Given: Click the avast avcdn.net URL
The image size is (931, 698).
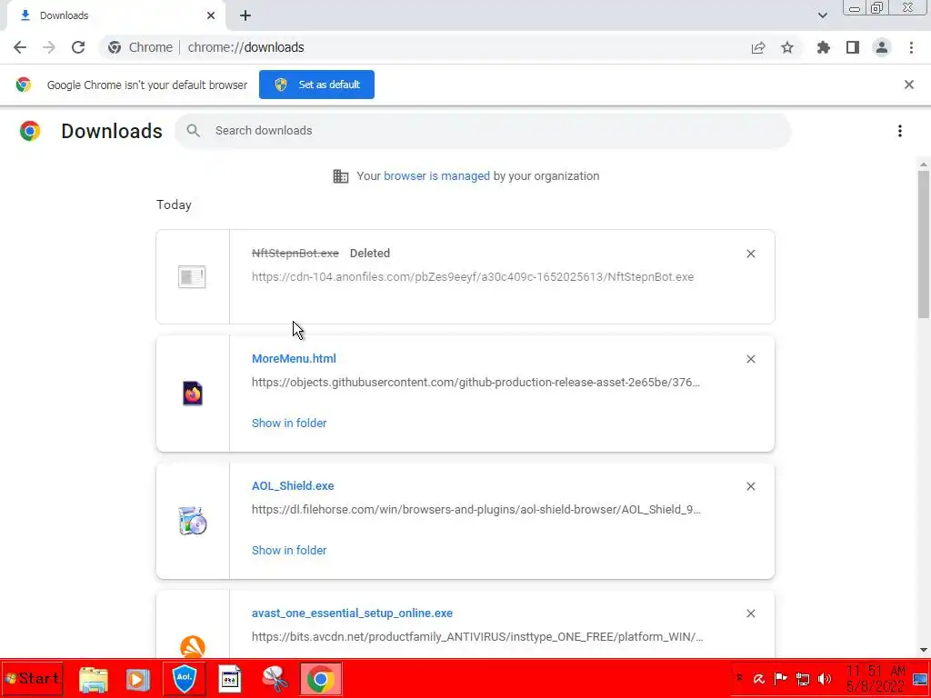Looking at the screenshot, I should [477, 637].
